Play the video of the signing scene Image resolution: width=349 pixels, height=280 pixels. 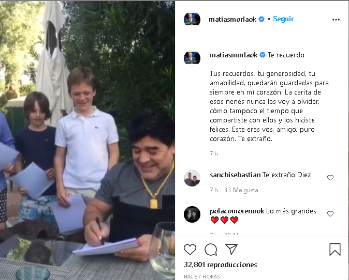click(x=88, y=141)
